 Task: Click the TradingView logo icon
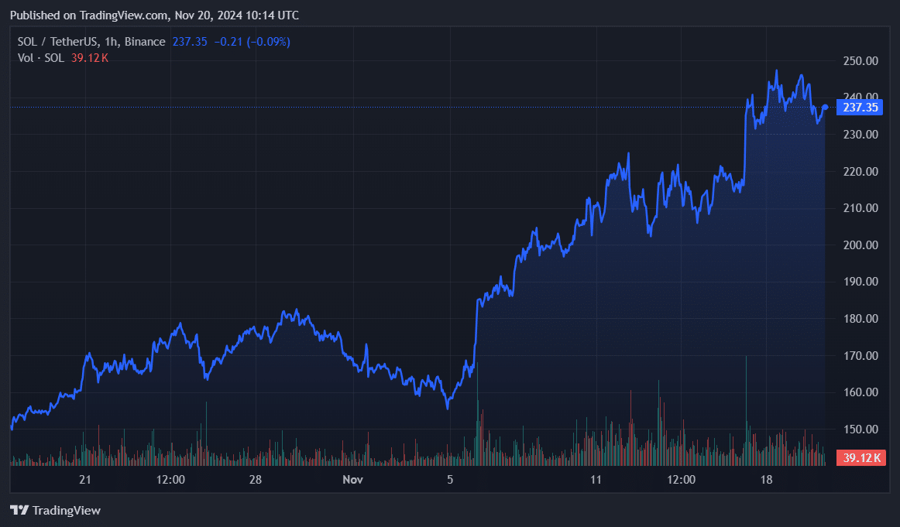[x=18, y=510]
